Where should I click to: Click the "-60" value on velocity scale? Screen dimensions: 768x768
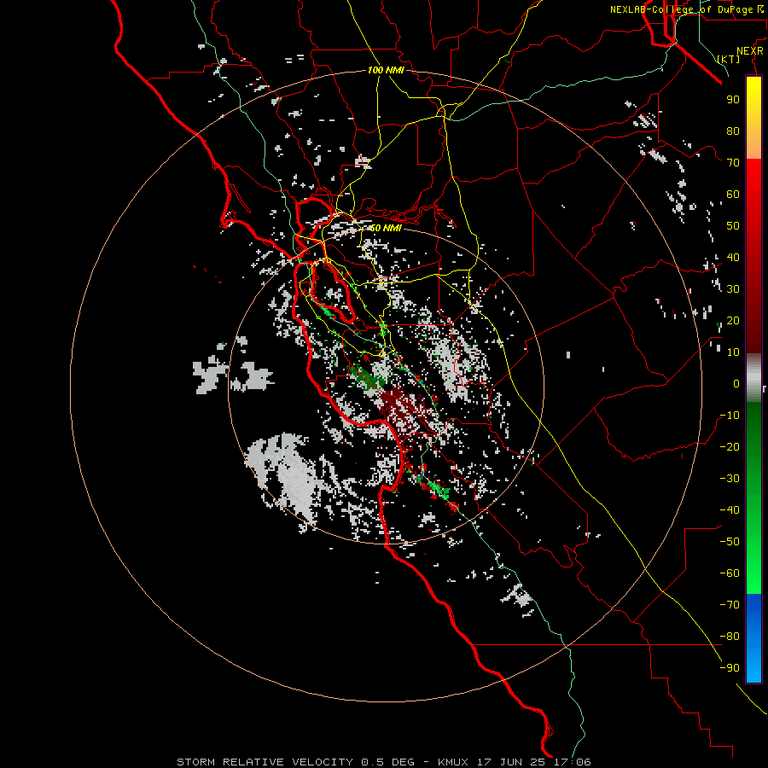730,573
